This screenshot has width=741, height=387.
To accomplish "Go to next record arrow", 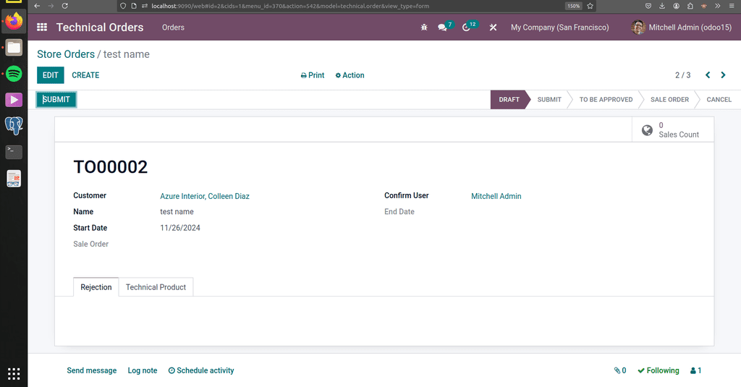I will tap(723, 75).
